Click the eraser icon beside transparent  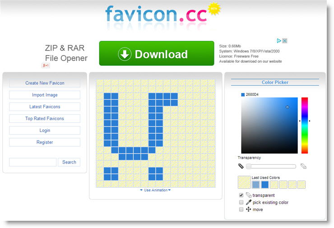[248, 195]
